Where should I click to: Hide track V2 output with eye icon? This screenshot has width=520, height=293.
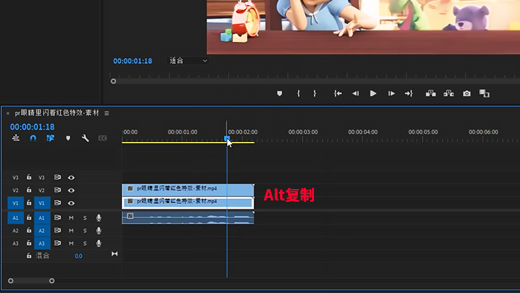[71, 190]
